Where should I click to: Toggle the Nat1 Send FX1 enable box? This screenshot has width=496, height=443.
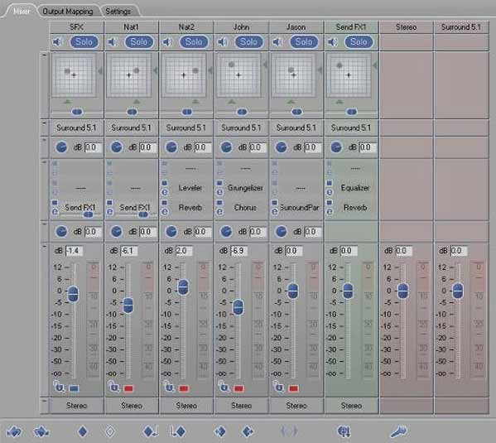point(109,203)
